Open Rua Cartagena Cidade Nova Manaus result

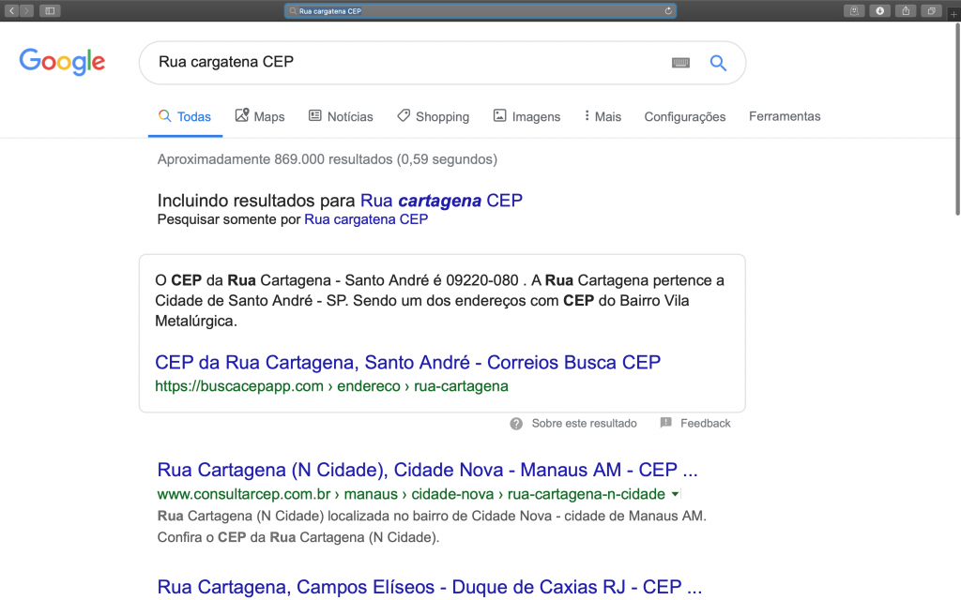[427, 471]
